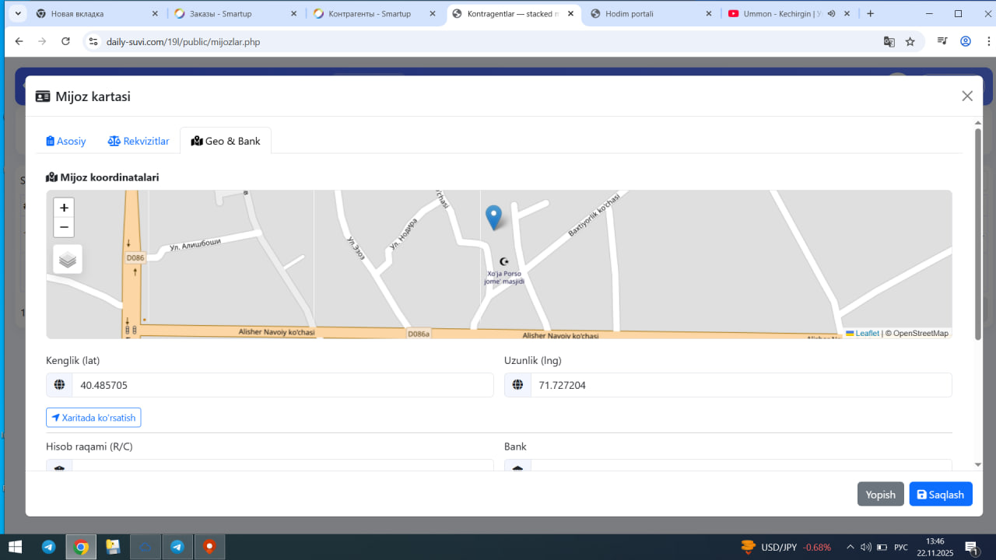This screenshot has height=560, width=996.
Task: Switch to the Ummon - Kechirgin YouTube tab
Action: (x=789, y=14)
